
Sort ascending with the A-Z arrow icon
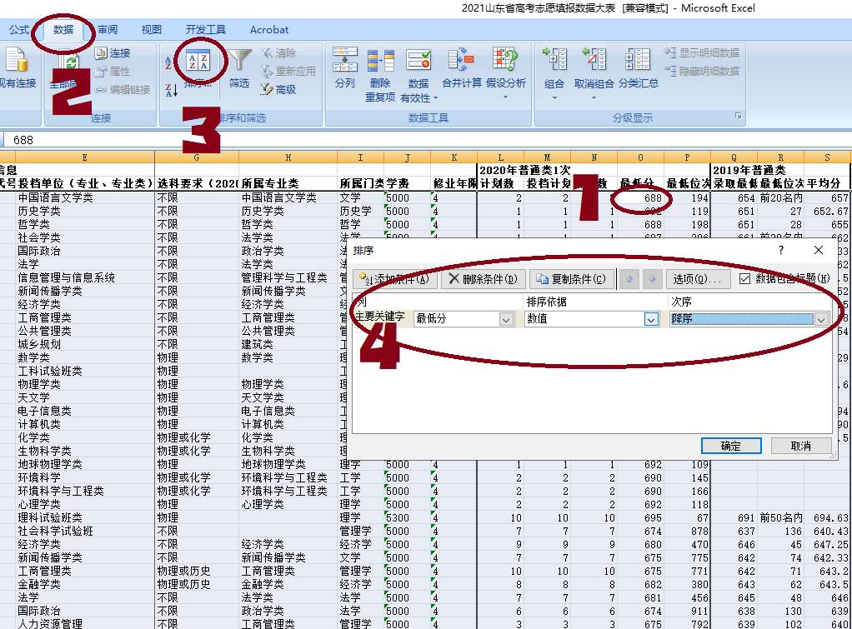[168, 62]
